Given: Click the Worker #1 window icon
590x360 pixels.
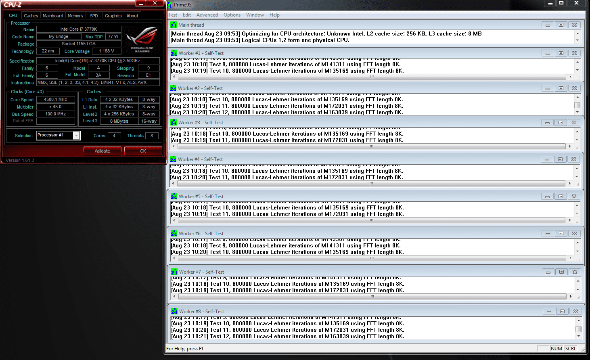Looking at the screenshot, I should pyautogui.click(x=174, y=53).
